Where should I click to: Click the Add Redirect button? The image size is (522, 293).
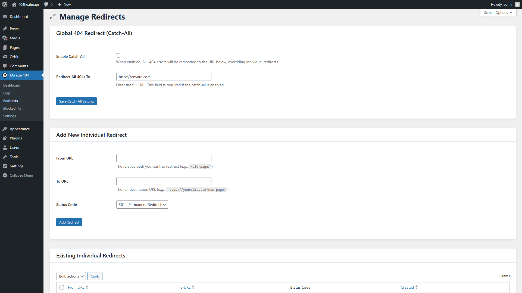69,222
